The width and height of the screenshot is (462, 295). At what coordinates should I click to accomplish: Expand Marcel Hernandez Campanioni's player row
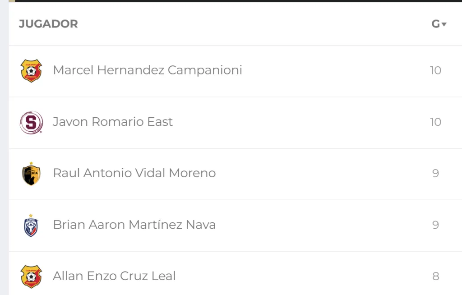(148, 70)
